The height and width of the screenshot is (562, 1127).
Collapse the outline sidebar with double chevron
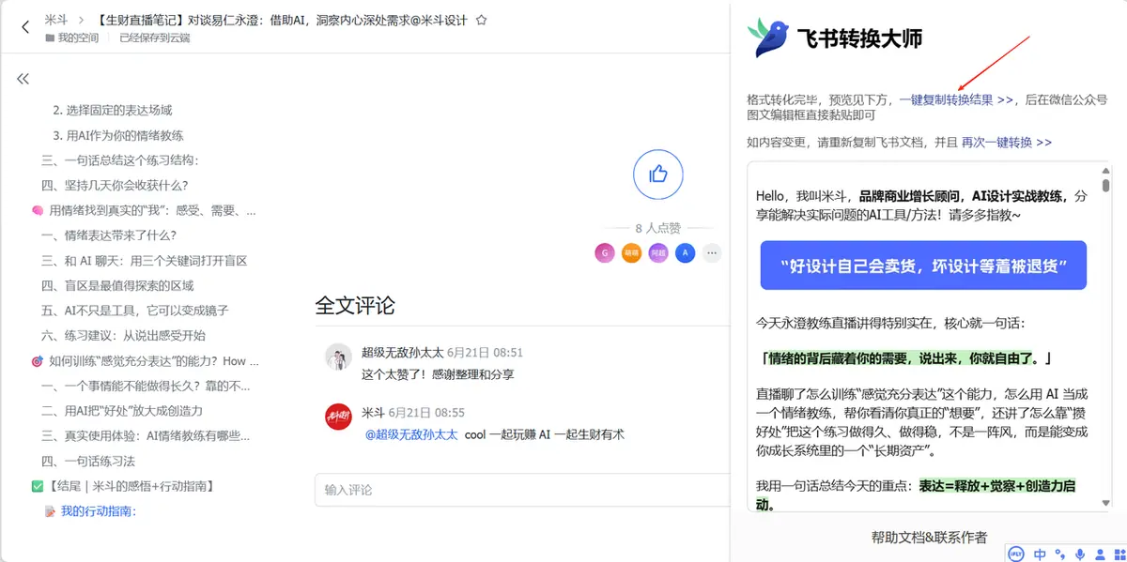tap(23, 79)
